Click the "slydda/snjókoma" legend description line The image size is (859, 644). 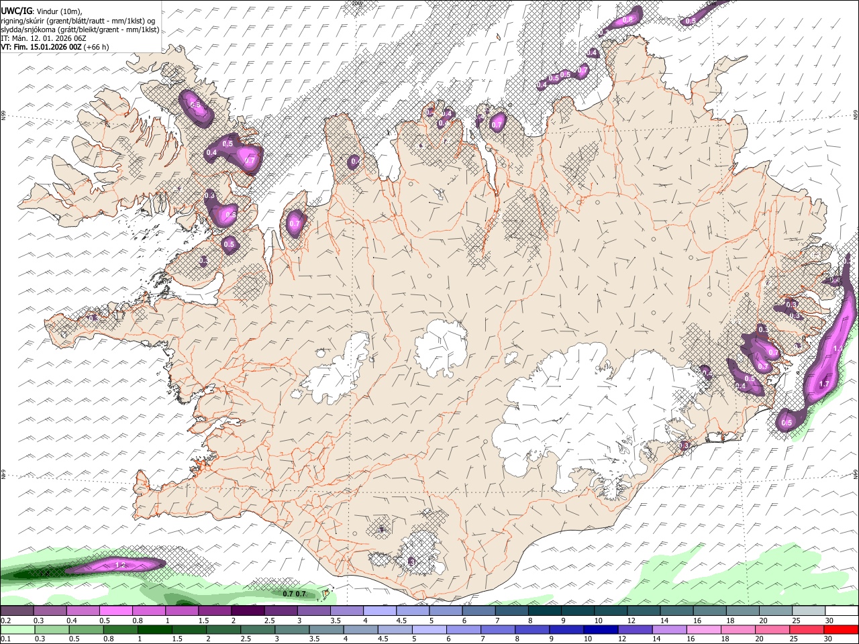click(80, 30)
